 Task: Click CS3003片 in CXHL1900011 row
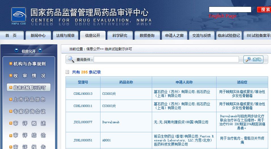pos(109,106)
